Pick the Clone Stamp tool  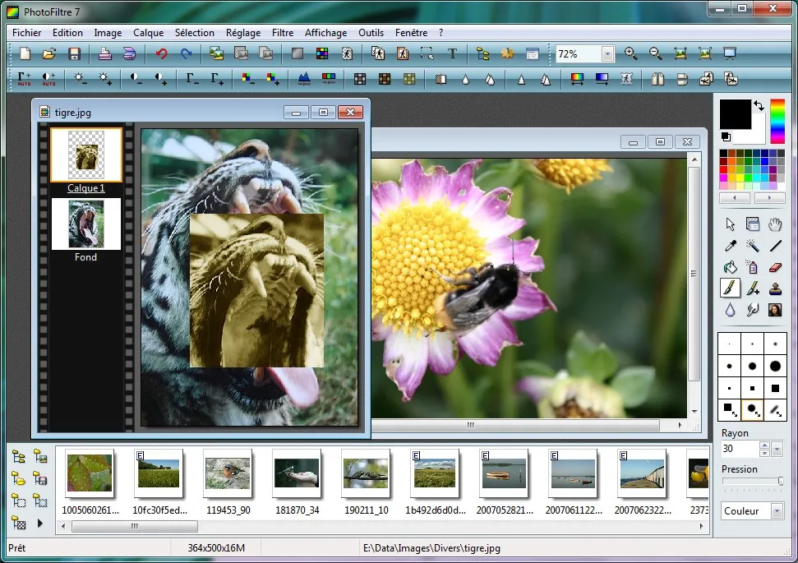point(773,288)
